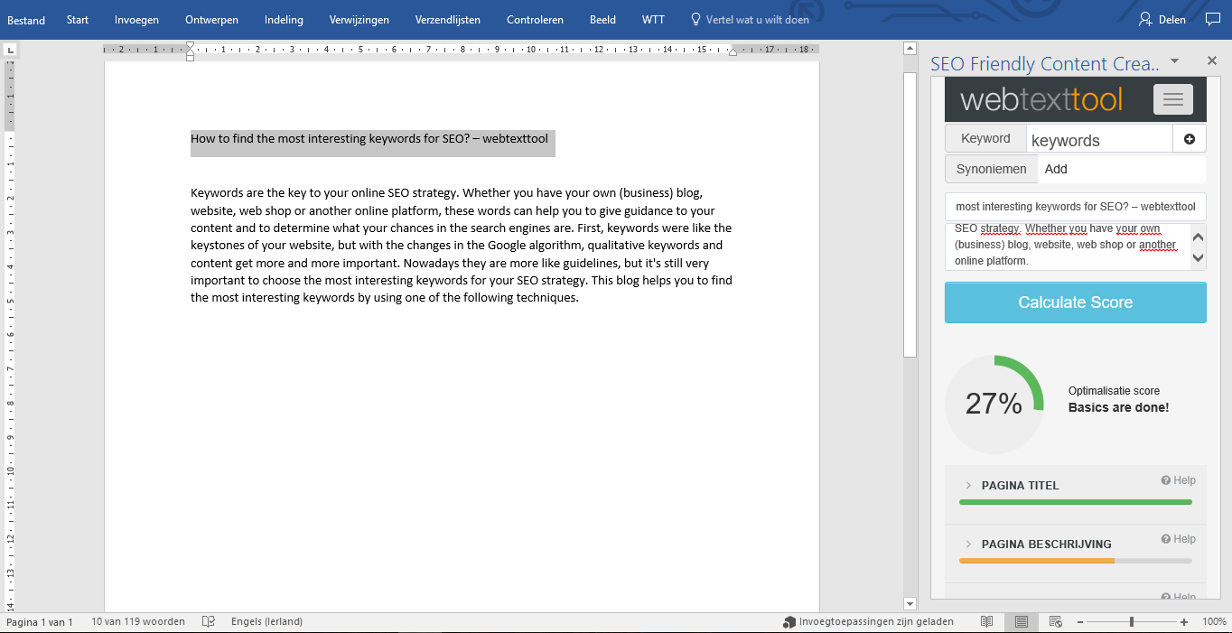Open the Beeld tab
The image size is (1232, 633).
[x=602, y=20]
